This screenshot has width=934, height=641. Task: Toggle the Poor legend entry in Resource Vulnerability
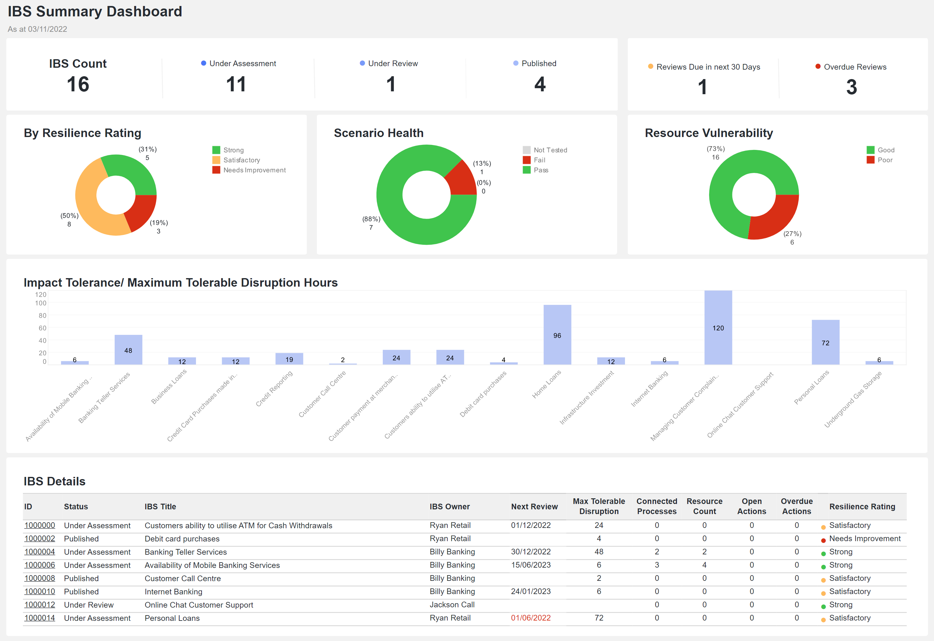tap(871, 160)
